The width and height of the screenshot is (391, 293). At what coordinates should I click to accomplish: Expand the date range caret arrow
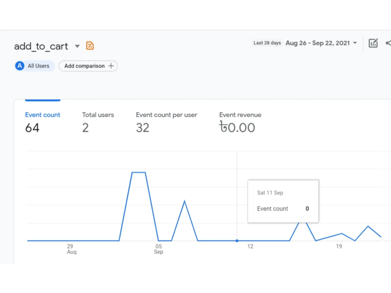(x=355, y=43)
